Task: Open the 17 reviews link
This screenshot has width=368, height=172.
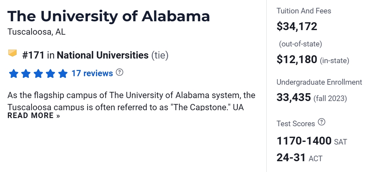Action: click(92, 73)
